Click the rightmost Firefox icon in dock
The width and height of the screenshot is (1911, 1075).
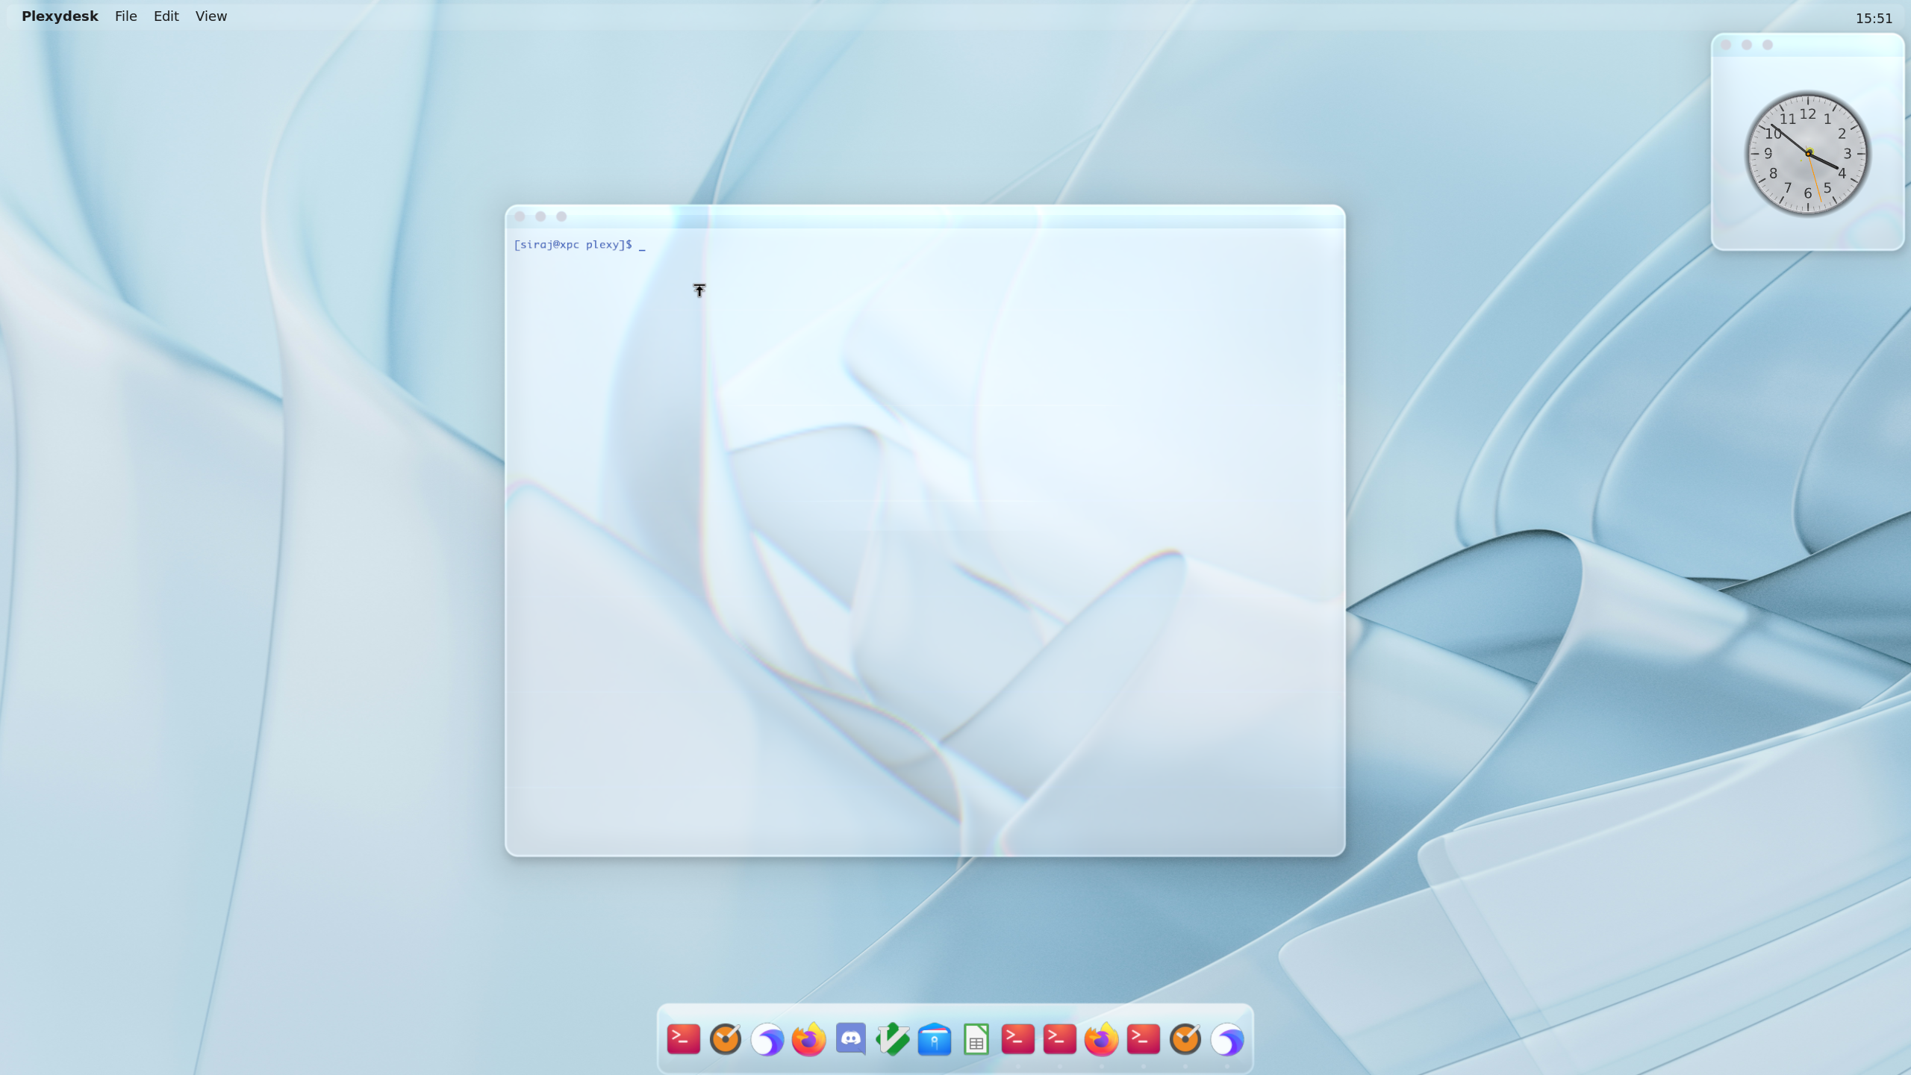tap(1101, 1039)
